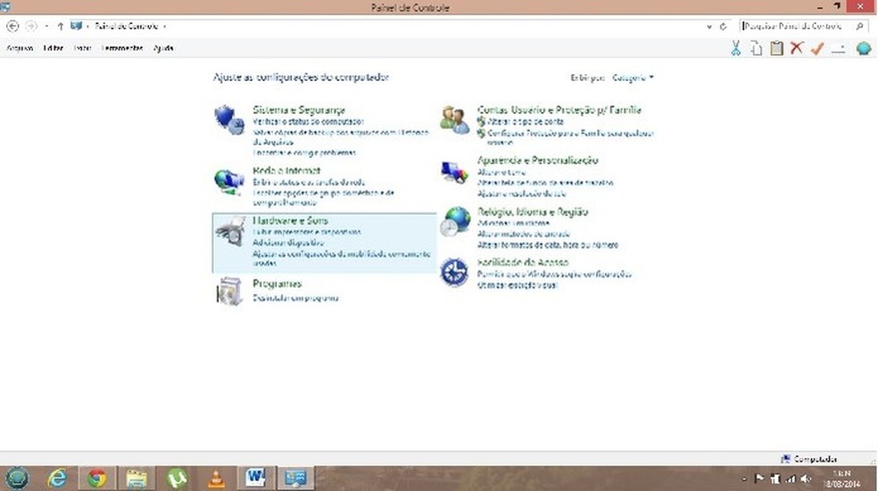
Task: Open the Arquivo menu
Action: (20, 48)
